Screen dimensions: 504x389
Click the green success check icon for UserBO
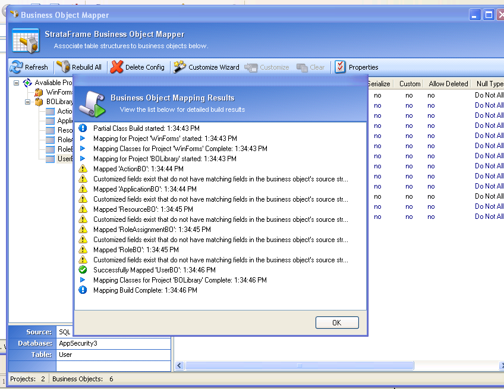83,269
